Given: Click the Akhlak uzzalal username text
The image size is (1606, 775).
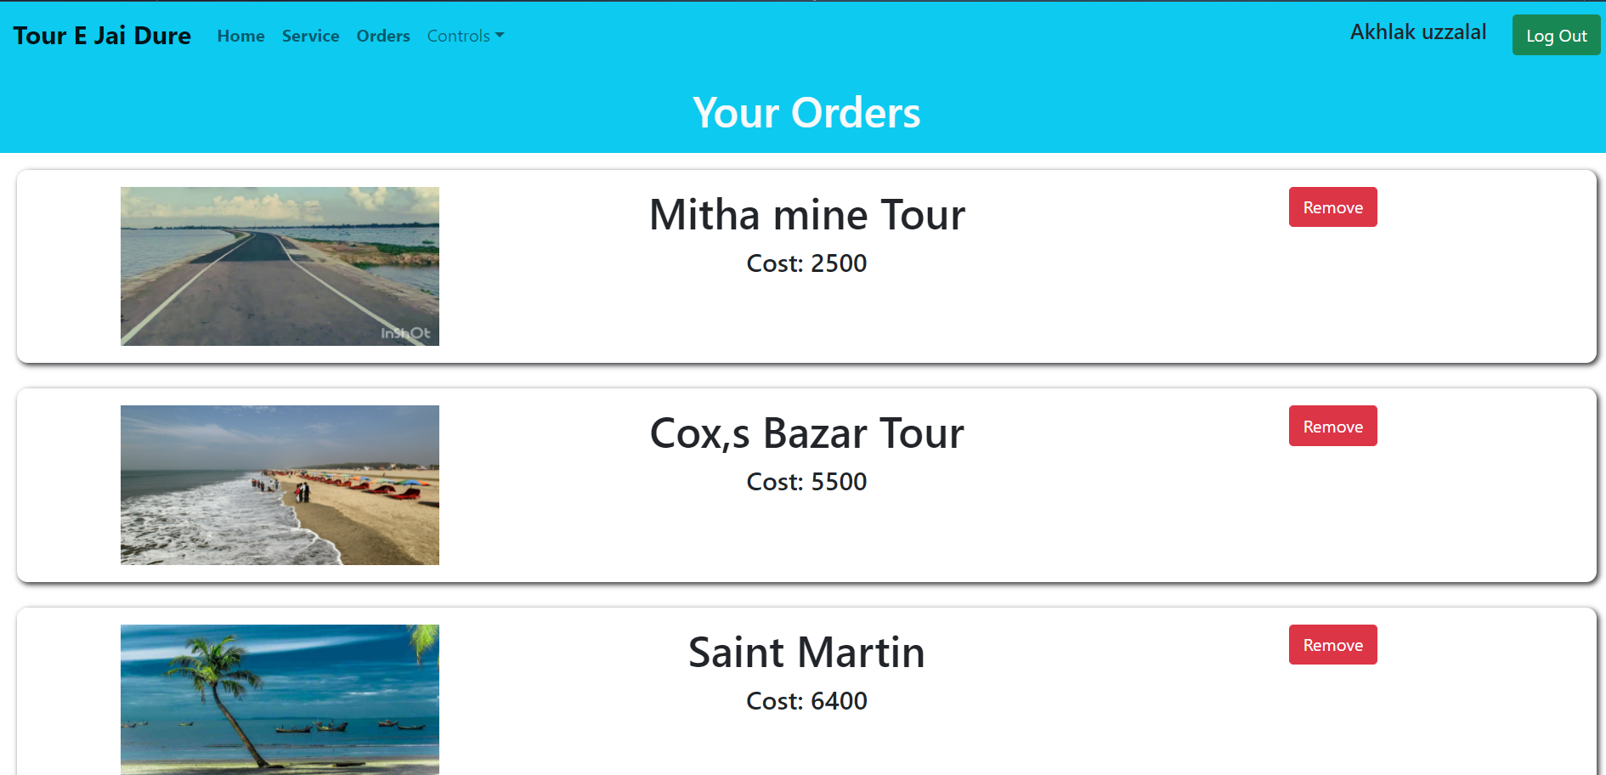Looking at the screenshot, I should 1418,32.
